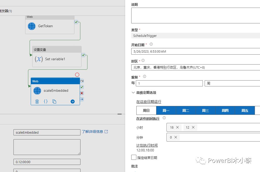Click the panel collapse bar handle
This screenshot has width=260, height=172.
[x=120, y=114]
